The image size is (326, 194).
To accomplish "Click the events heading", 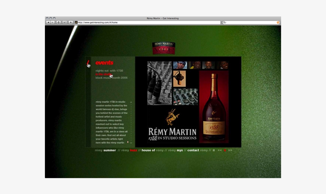I will [105, 62].
